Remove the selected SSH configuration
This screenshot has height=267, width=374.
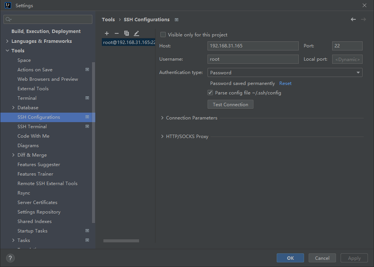click(117, 33)
